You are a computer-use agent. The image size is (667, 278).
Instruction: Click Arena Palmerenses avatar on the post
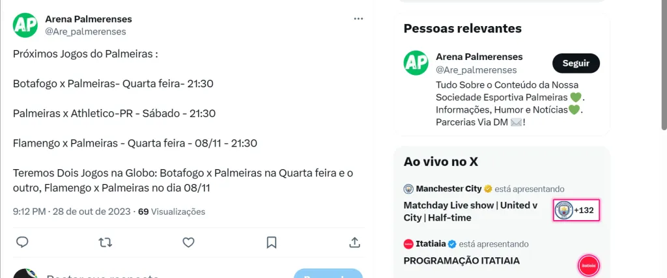[x=25, y=25]
